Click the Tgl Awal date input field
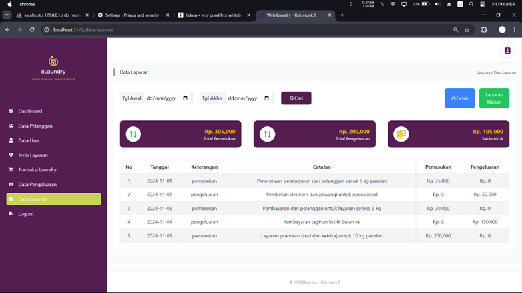 click(168, 98)
